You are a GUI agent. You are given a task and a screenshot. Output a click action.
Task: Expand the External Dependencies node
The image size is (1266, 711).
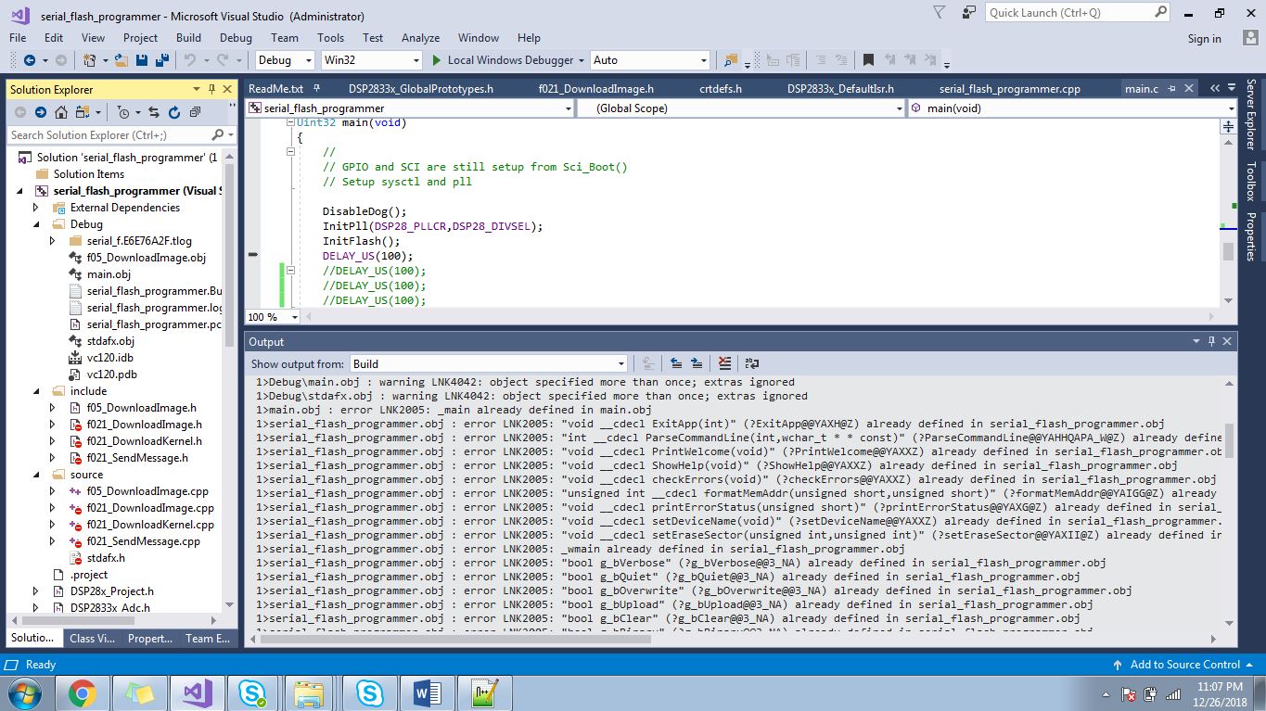tap(36, 208)
